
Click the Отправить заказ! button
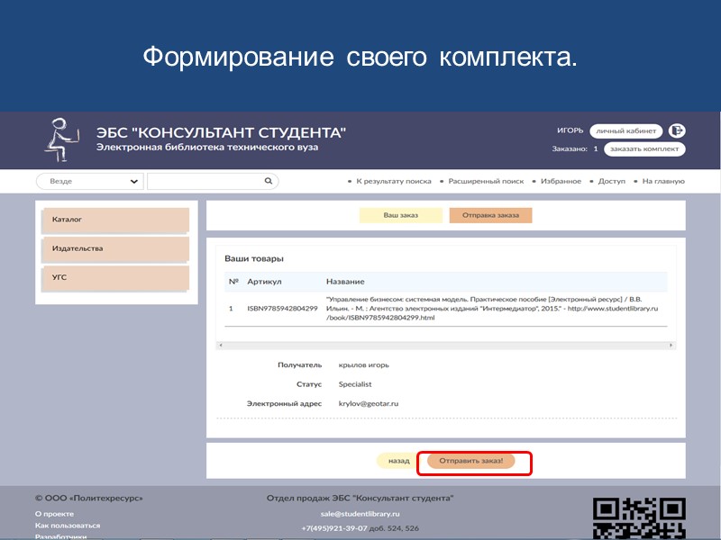coord(470,461)
